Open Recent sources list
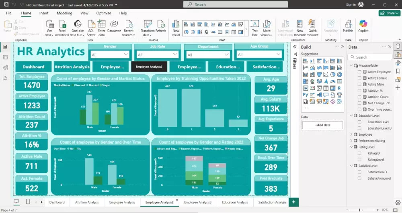 click(x=129, y=28)
